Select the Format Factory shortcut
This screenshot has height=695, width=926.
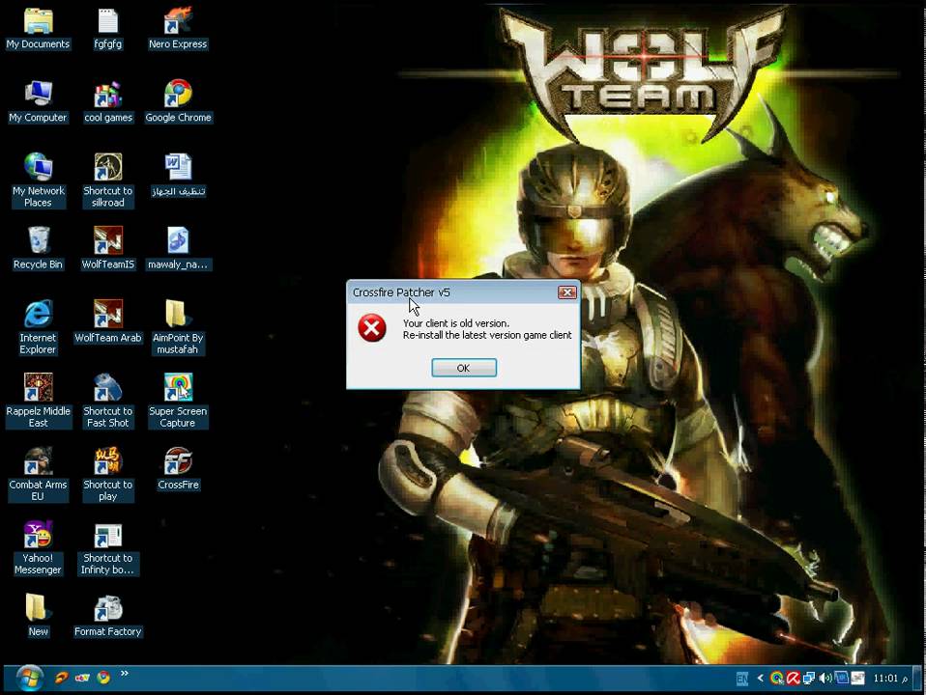pyautogui.click(x=107, y=616)
